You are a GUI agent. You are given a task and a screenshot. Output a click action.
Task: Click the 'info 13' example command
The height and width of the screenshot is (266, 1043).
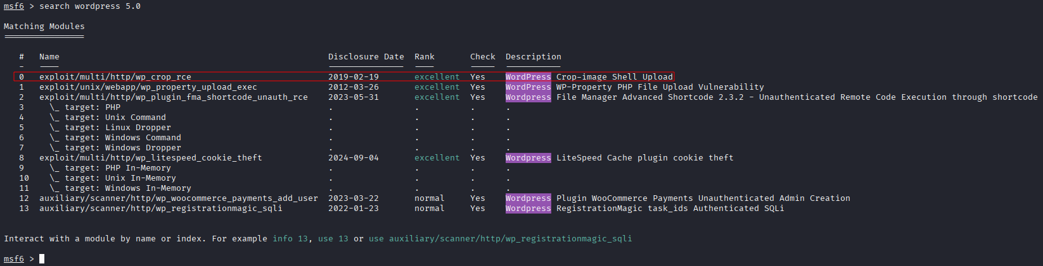pos(290,239)
